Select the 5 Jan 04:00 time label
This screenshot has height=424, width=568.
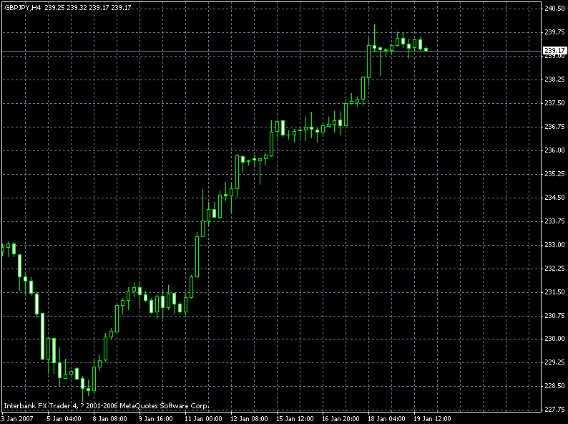click(63, 418)
